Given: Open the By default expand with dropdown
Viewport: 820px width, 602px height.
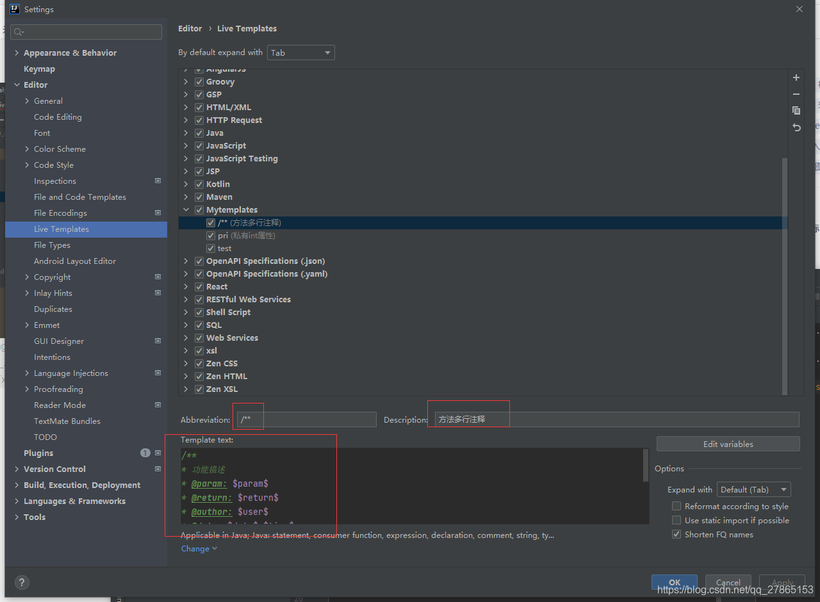Looking at the screenshot, I should tap(301, 53).
